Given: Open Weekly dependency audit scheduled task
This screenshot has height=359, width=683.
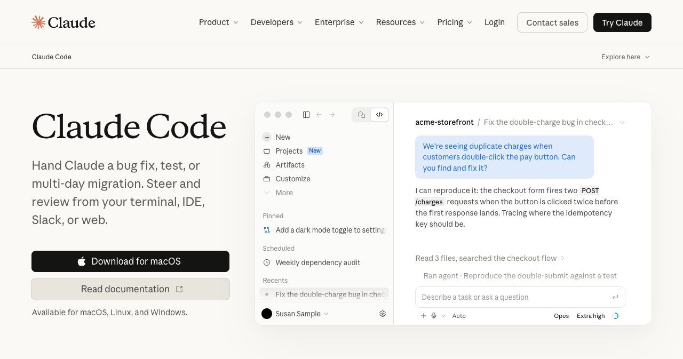Looking at the screenshot, I should [x=324, y=262].
